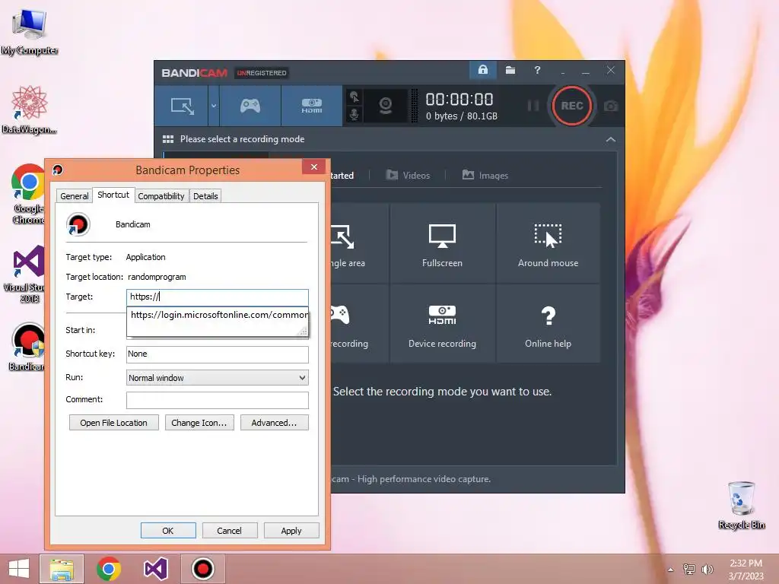Viewport: 779px width, 584px height.
Task: Open the Run 'Normal window' dropdown
Action: click(217, 378)
